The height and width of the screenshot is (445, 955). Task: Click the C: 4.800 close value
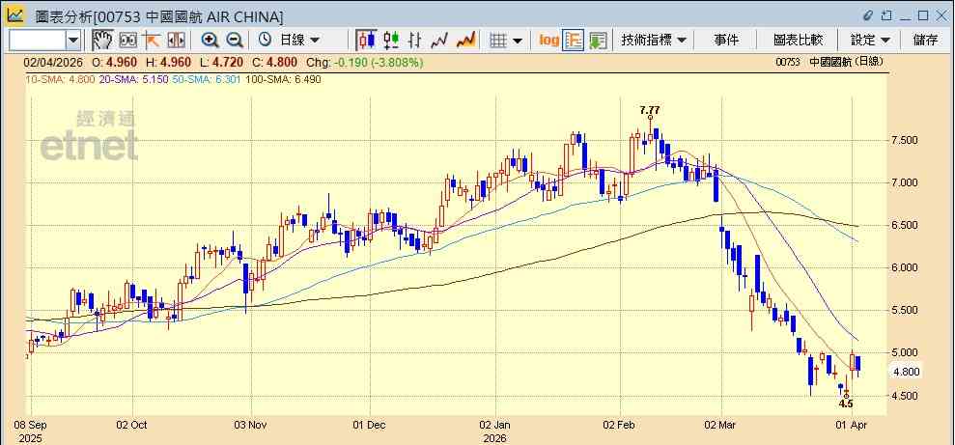[x=274, y=62]
